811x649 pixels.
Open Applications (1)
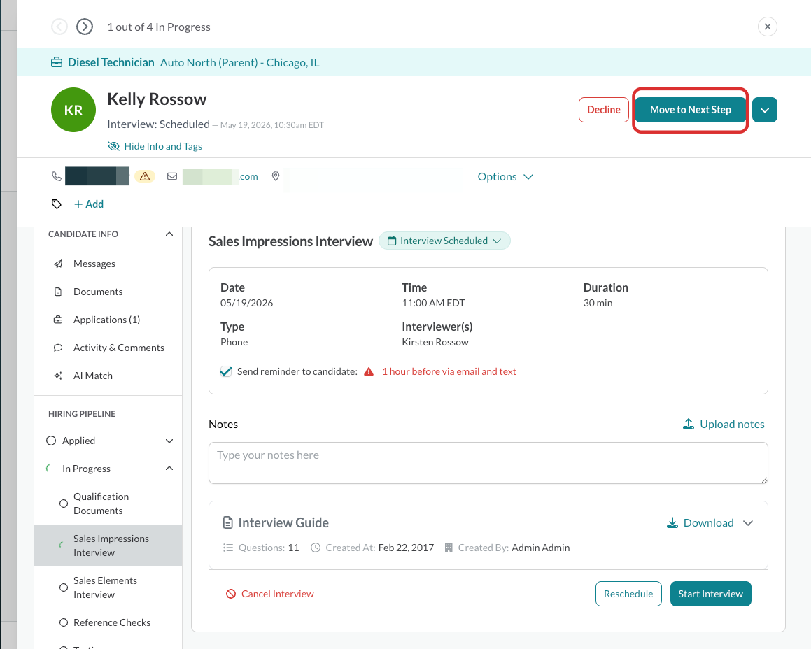tap(106, 320)
